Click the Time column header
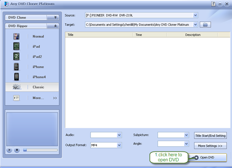The image size is (232, 168). 150,35
